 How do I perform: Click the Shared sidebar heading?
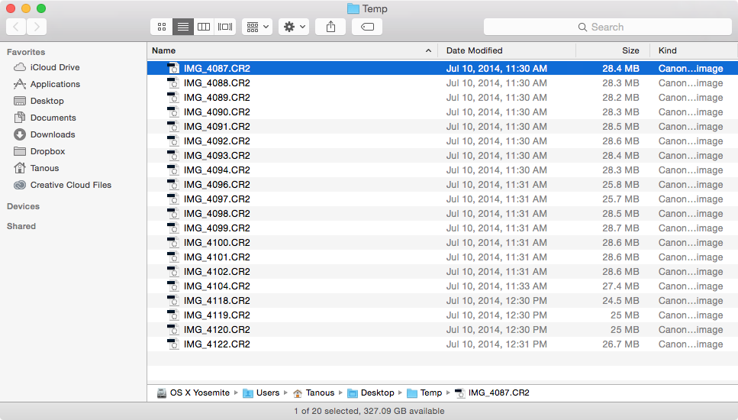(x=21, y=226)
